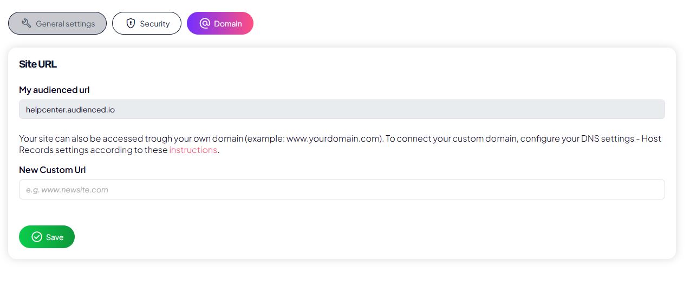This screenshot has height=293, width=690.
Task: Click the read-only helpcenter.audienced.io field
Action: pyautogui.click(x=342, y=109)
